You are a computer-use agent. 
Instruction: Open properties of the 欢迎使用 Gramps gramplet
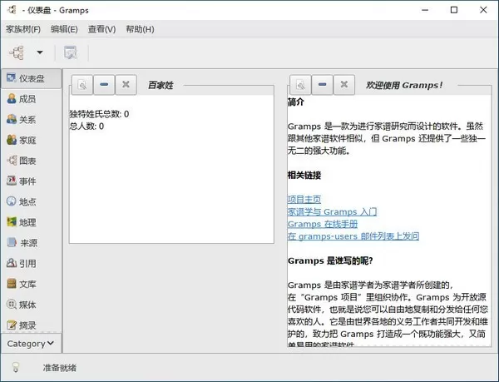(x=299, y=84)
